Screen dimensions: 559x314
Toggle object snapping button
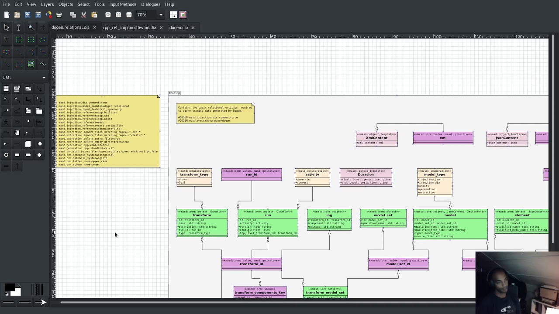click(x=183, y=15)
